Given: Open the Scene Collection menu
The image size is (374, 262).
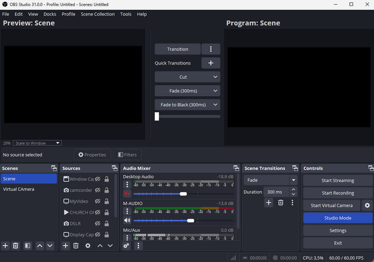Looking at the screenshot, I should 97,14.
